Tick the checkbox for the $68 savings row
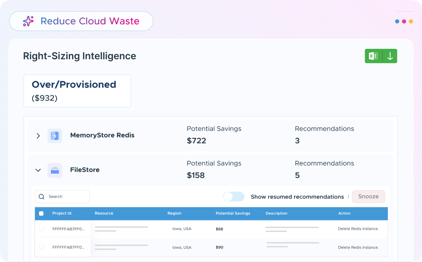 click(41, 229)
